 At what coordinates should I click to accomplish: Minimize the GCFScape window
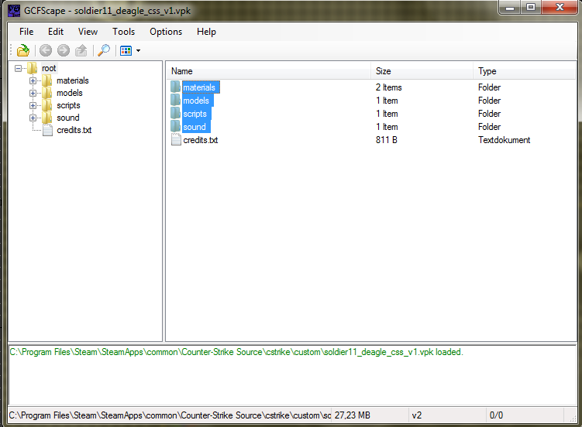click(x=510, y=7)
